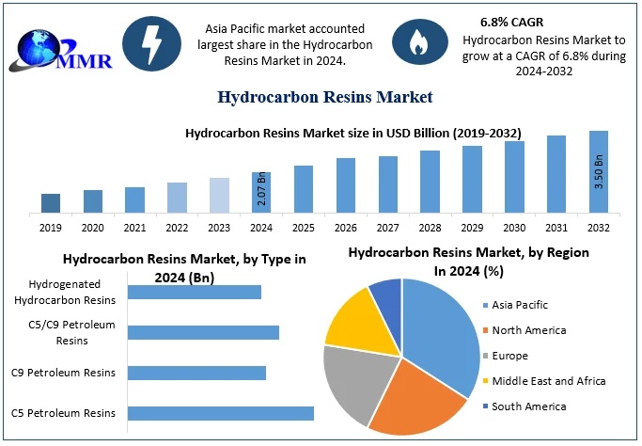
Task: Select the 2027 market size bar
Action: pos(388,184)
